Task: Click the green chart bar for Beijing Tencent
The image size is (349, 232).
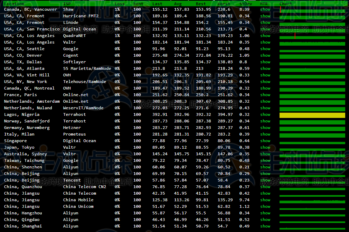Action: click(312, 180)
